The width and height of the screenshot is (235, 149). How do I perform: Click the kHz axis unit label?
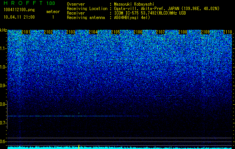pyautogui.click(x=3, y=30)
